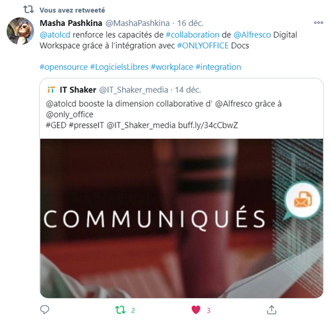Follow the #collaboration hashtag
This screenshot has width=332, height=320.
(193, 35)
